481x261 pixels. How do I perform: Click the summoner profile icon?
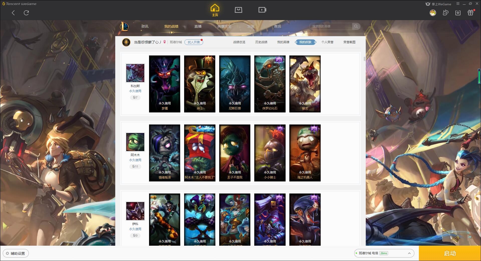click(126, 42)
